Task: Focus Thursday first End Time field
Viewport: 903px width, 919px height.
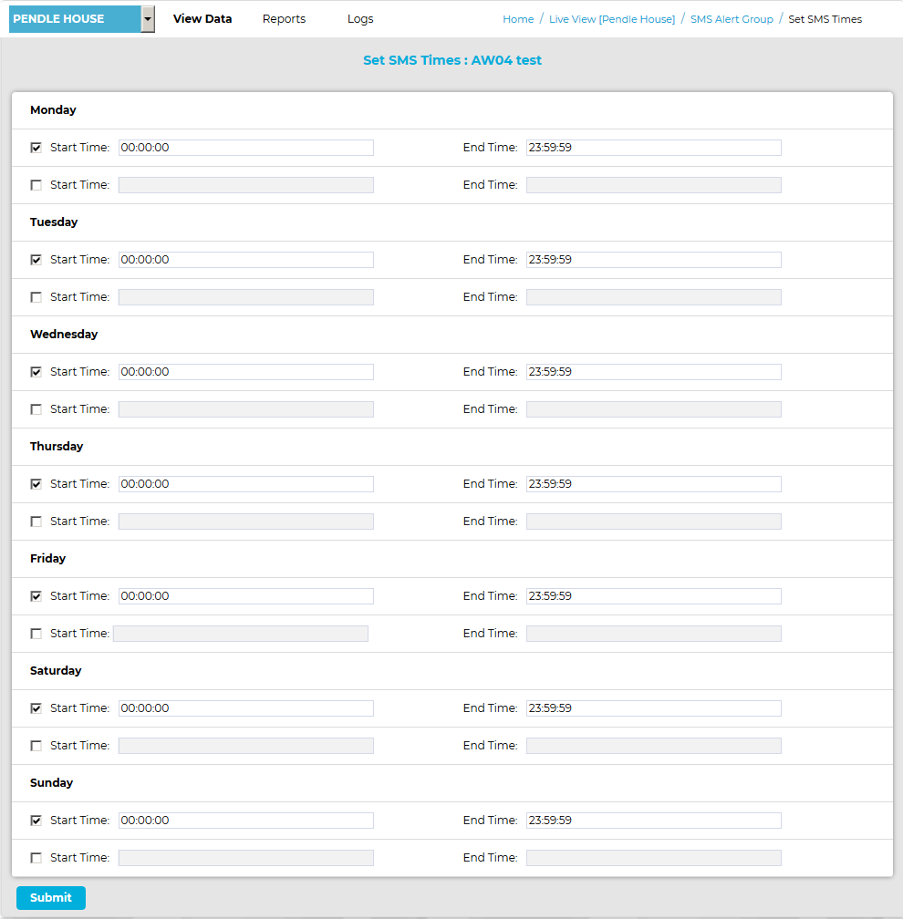Action: point(654,484)
